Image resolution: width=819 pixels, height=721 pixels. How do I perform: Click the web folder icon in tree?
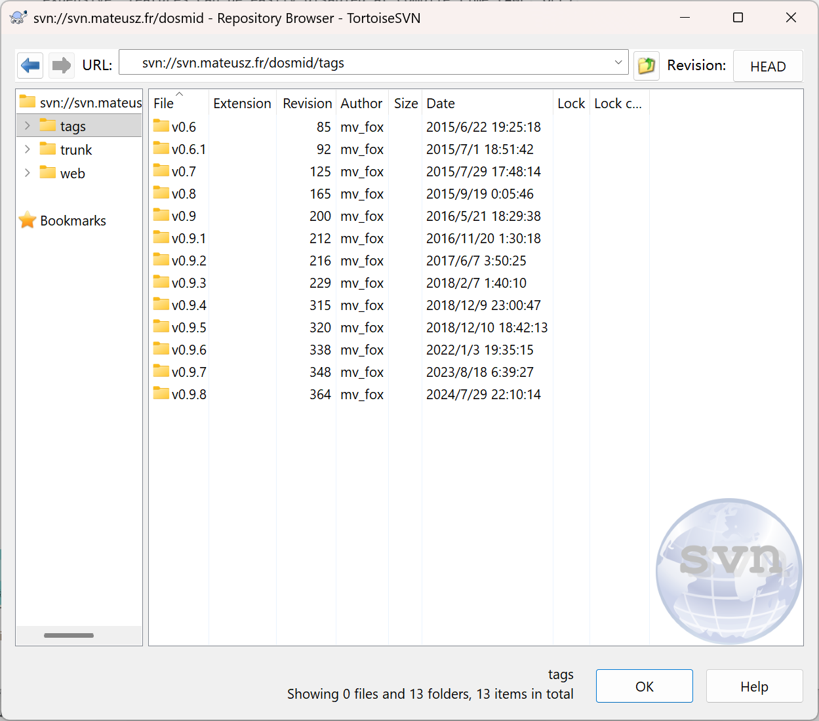tap(48, 172)
